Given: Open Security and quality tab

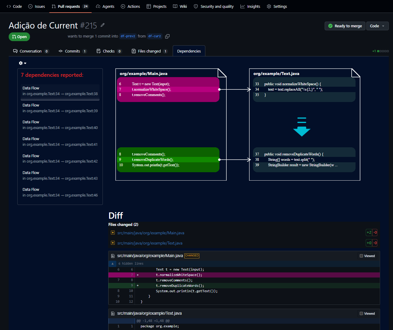Looking at the screenshot, I should pos(213,6).
